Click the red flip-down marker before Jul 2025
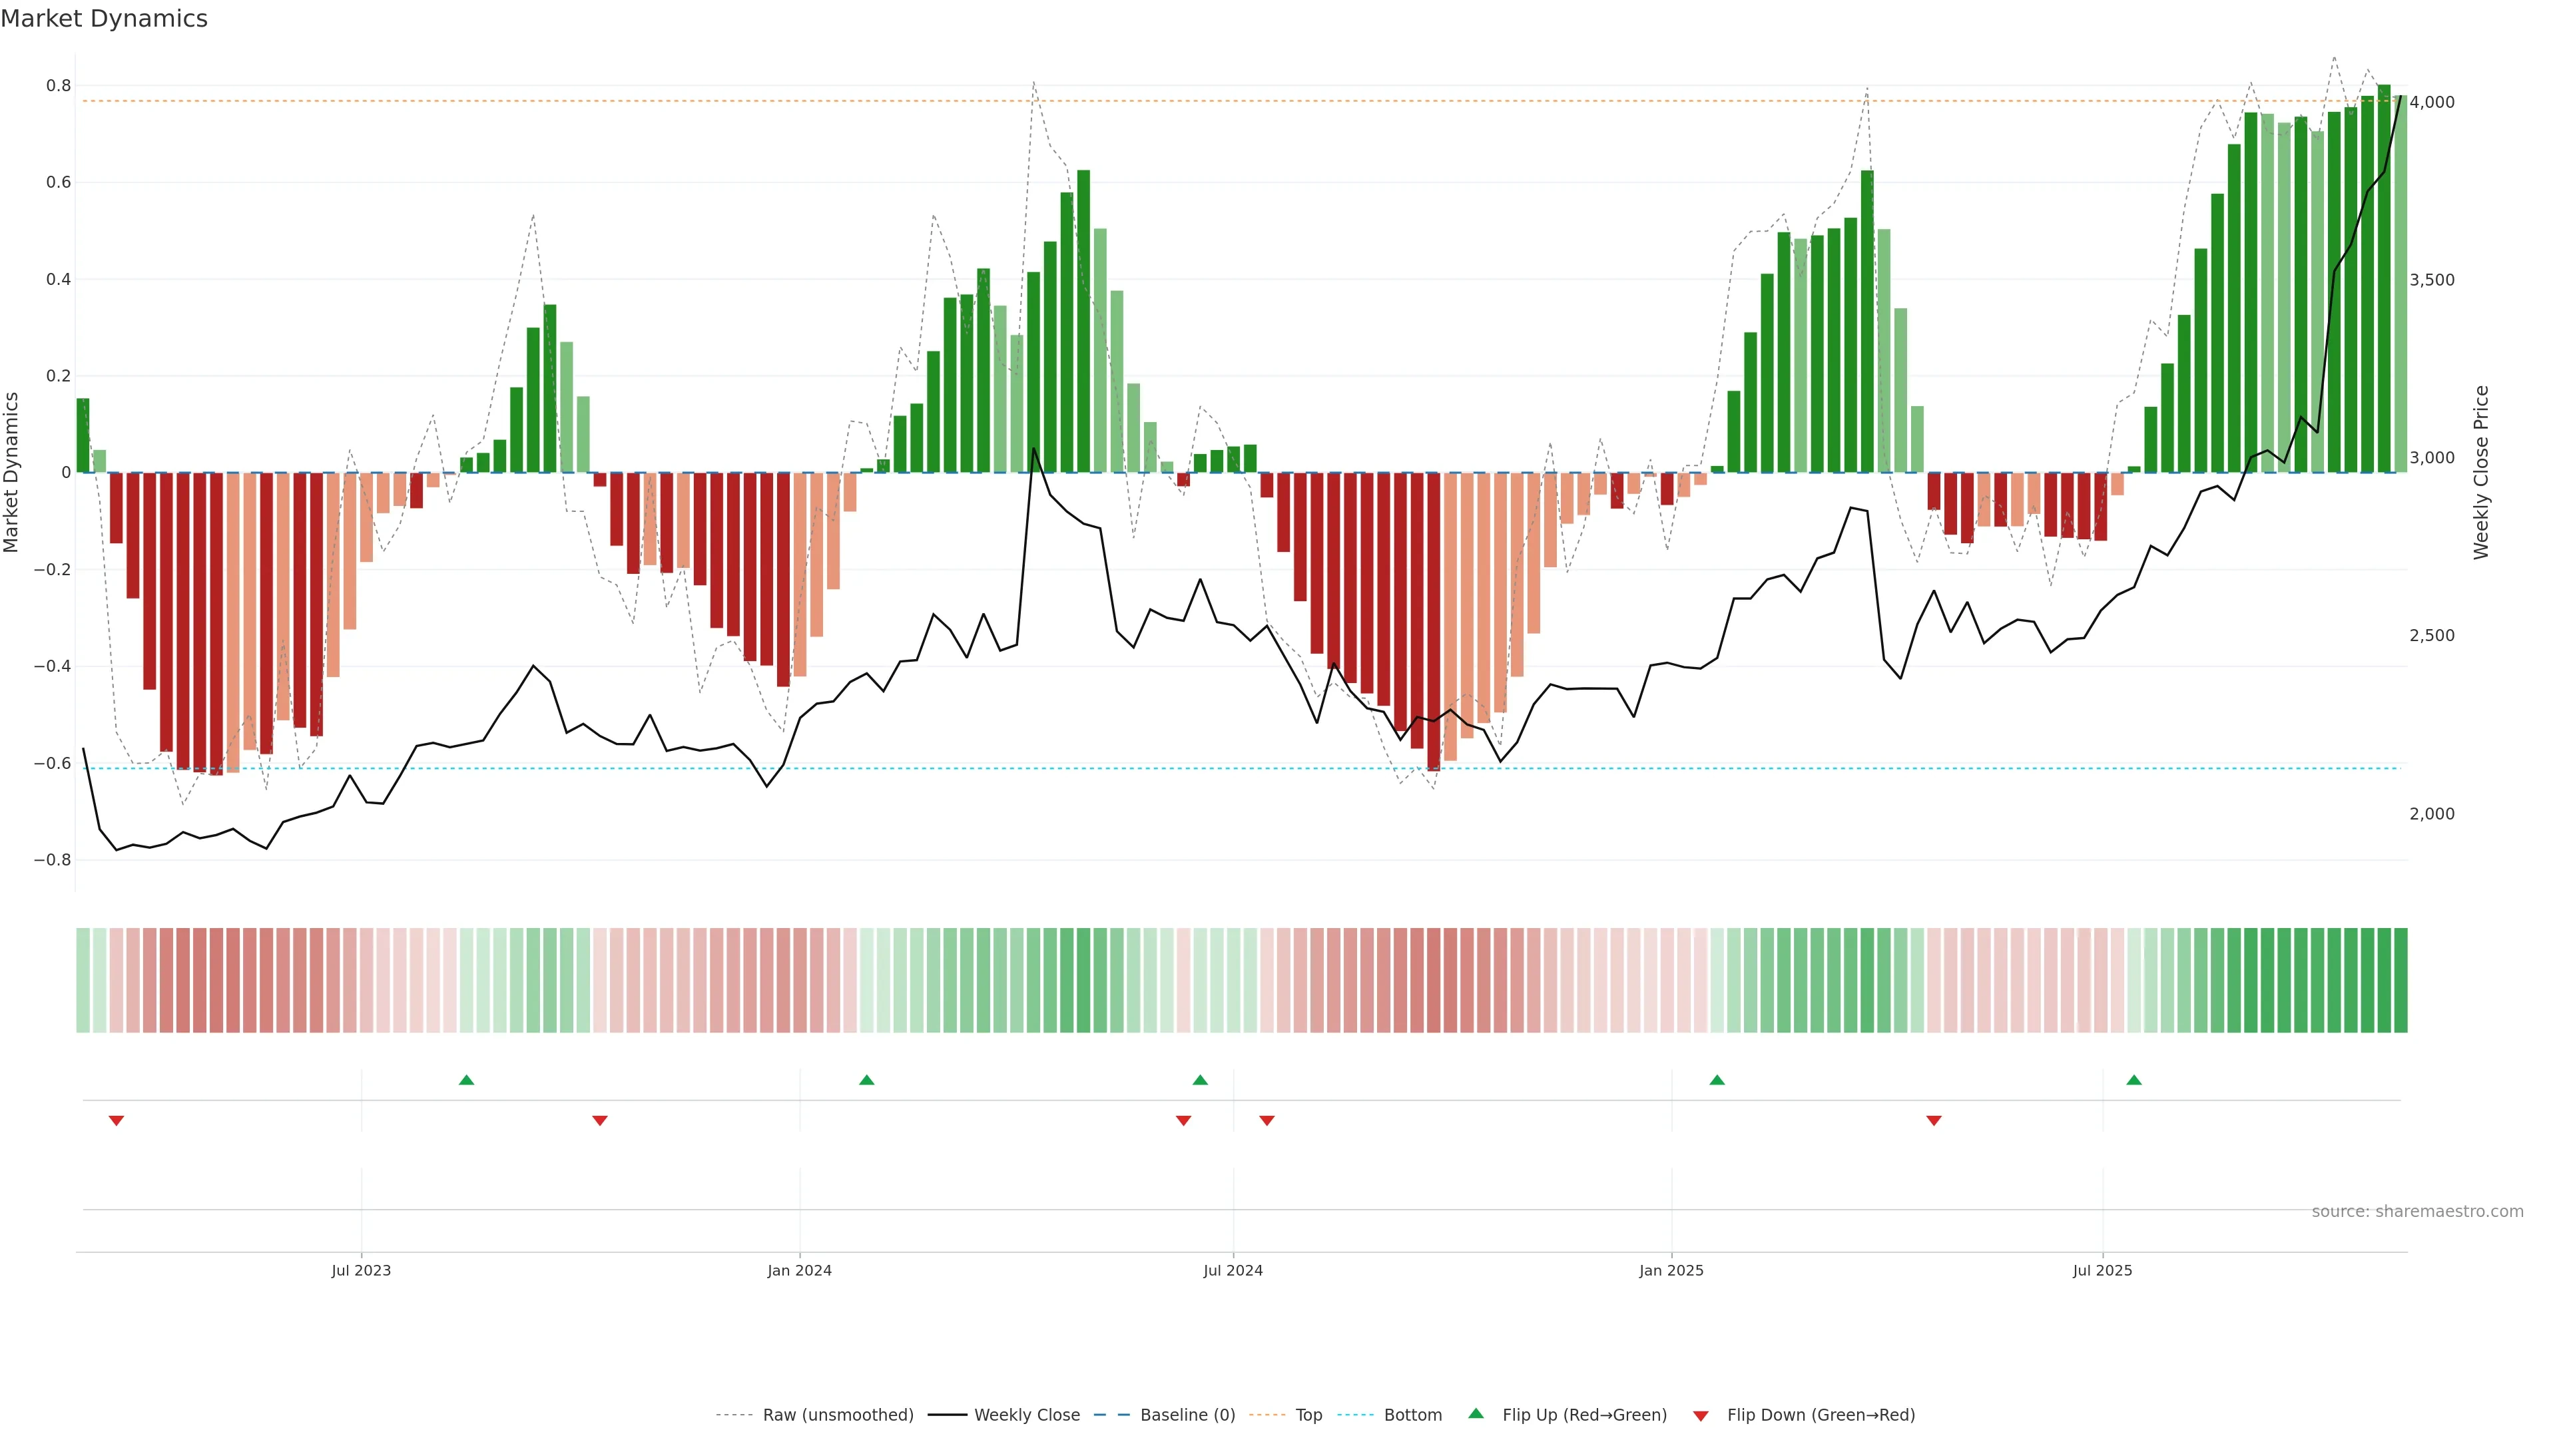This screenshot has width=2557, height=1438. point(1934,1120)
